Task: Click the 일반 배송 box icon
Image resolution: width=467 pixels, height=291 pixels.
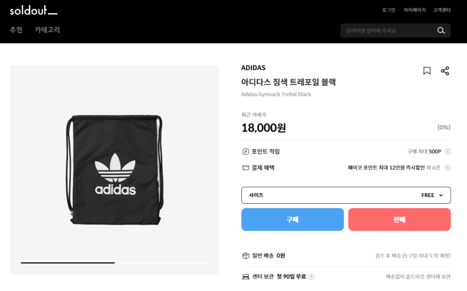Action: pos(246,255)
